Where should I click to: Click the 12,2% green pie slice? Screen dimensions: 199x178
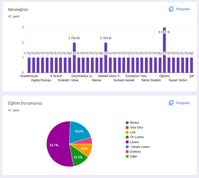78,156
